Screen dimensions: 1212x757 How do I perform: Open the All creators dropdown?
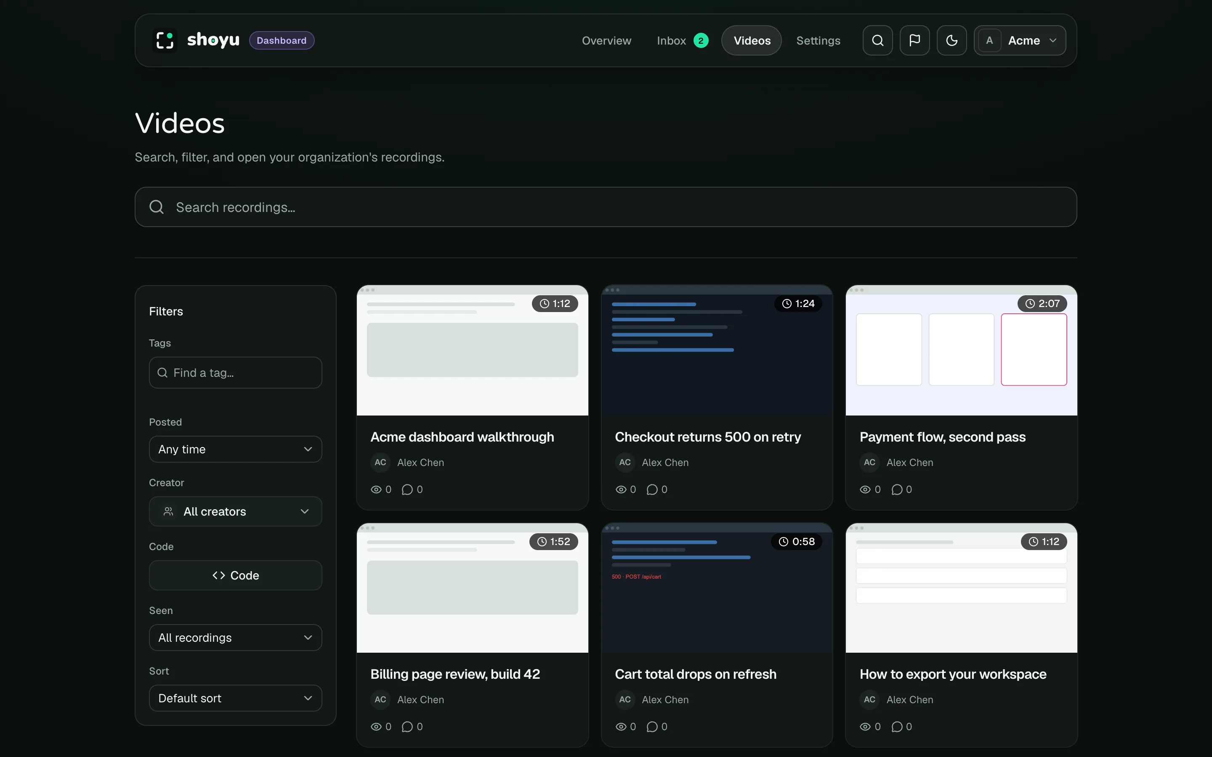tap(235, 511)
